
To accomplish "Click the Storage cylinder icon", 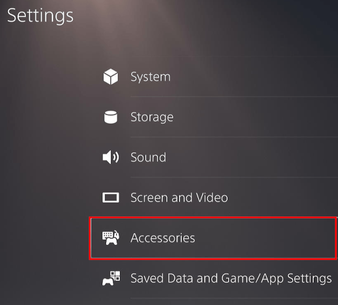I will [110, 117].
